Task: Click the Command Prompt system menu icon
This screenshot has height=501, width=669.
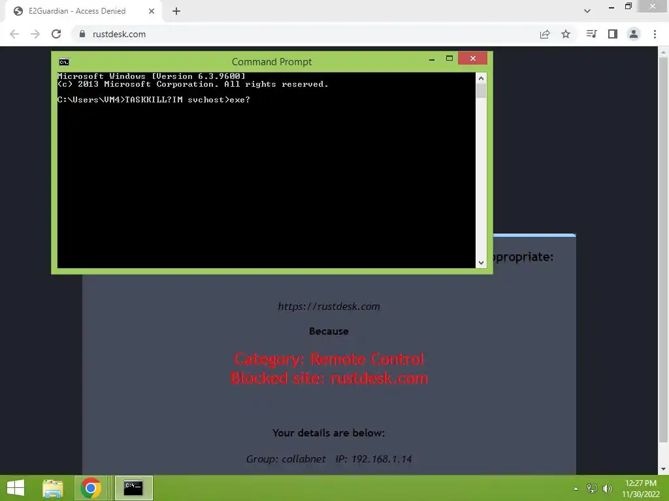Action: pos(64,62)
